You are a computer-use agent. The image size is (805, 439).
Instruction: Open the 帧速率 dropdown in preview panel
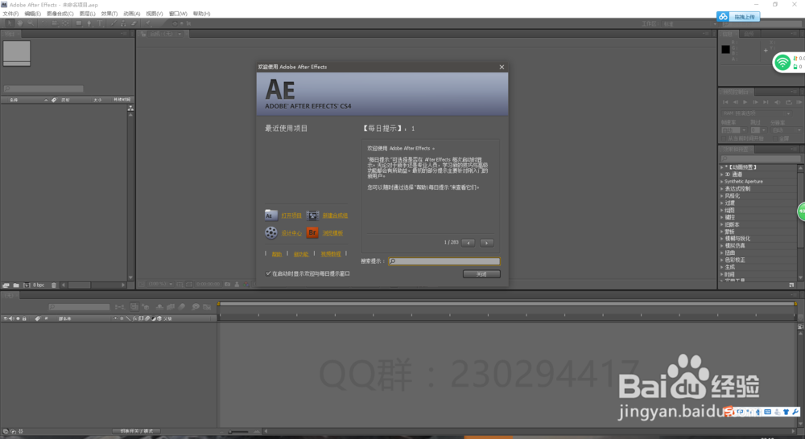(734, 130)
